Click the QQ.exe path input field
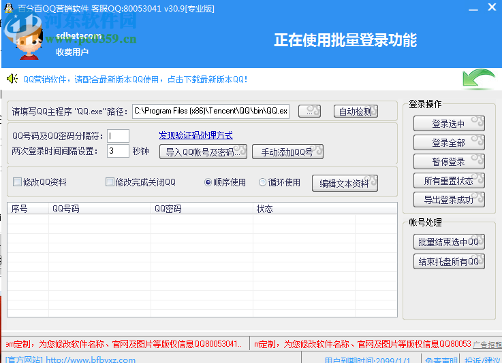Viewport: 502px width, 363px height. coord(210,111)
